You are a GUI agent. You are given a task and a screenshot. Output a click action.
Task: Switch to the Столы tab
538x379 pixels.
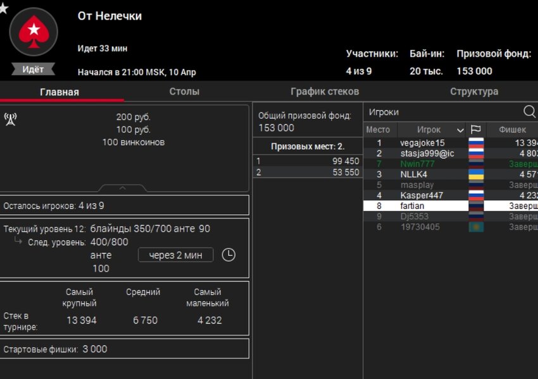coord(184,92)
